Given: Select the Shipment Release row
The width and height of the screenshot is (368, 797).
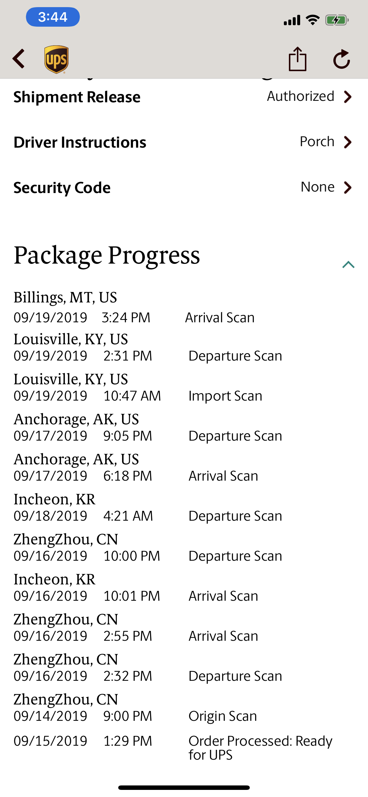Looking at the screenshot, I should tap(184, 97).
